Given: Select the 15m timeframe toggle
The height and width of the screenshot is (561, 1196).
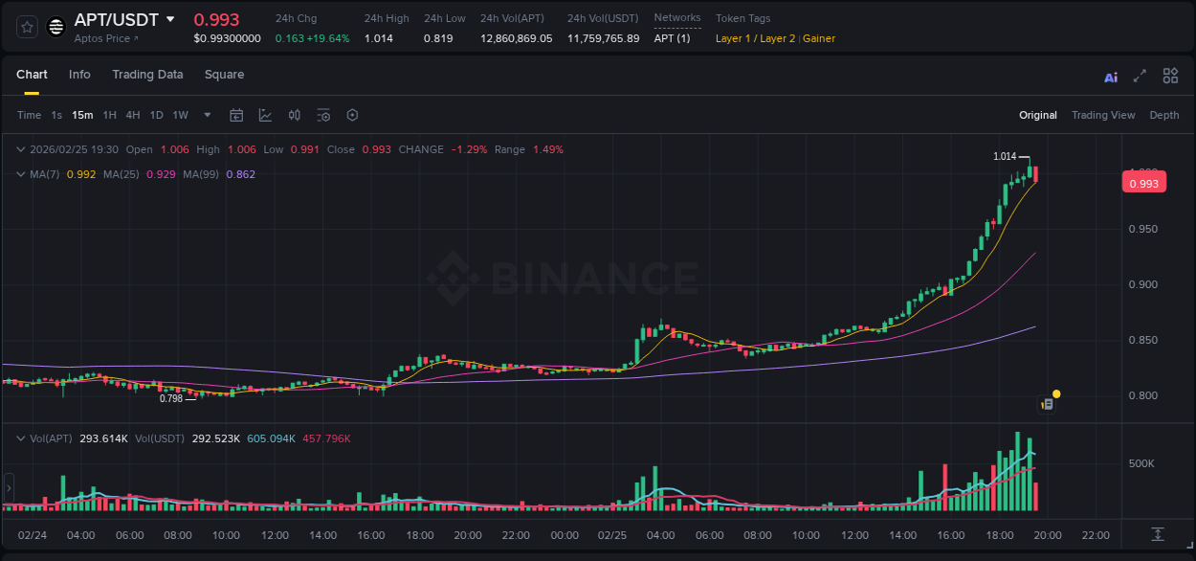Looking at the screenshot, I should 82,115.
